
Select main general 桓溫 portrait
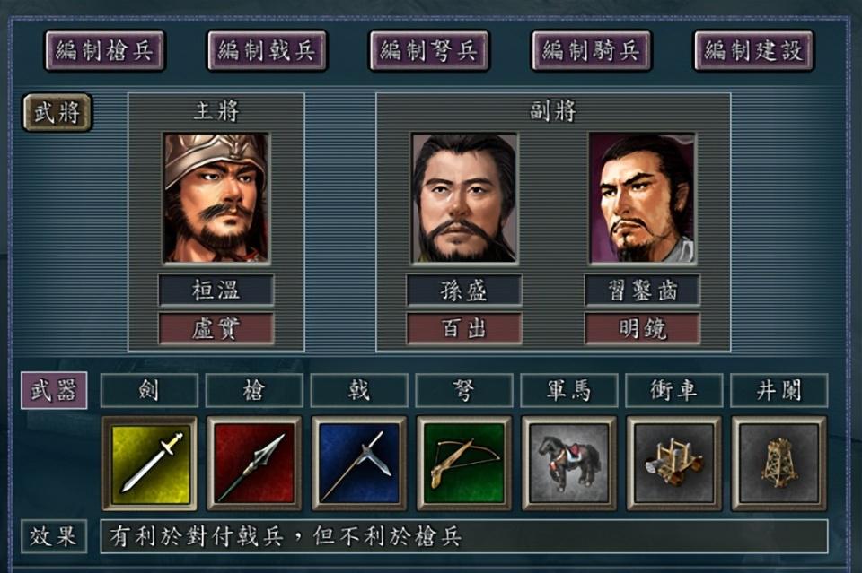(x=216, y=198)
